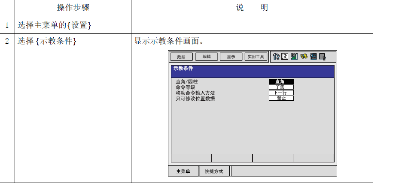Open the 显示 menu
Screen dimensions: 414x183
point(231,57)
